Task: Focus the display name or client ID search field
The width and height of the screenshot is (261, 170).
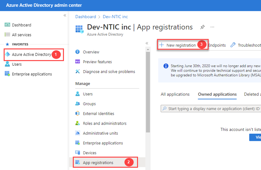Action: point(211,109)
